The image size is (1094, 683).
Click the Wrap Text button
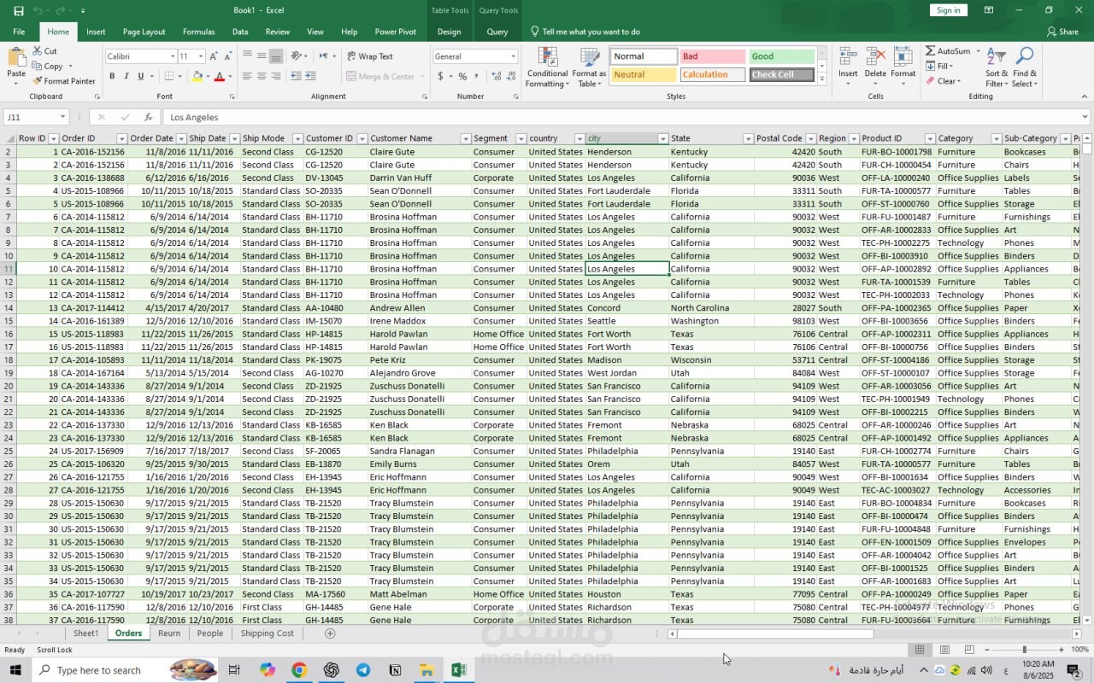click(x=369, y=56)
